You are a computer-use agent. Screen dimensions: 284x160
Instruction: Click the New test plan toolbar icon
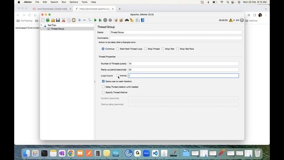(43, 20)
